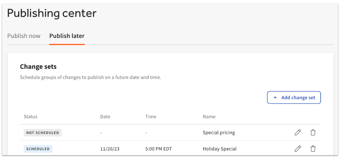Delete the Special pricing change set
Viewport: 341px width, 158px height.
pyautogui.click(x=313, y=132)
